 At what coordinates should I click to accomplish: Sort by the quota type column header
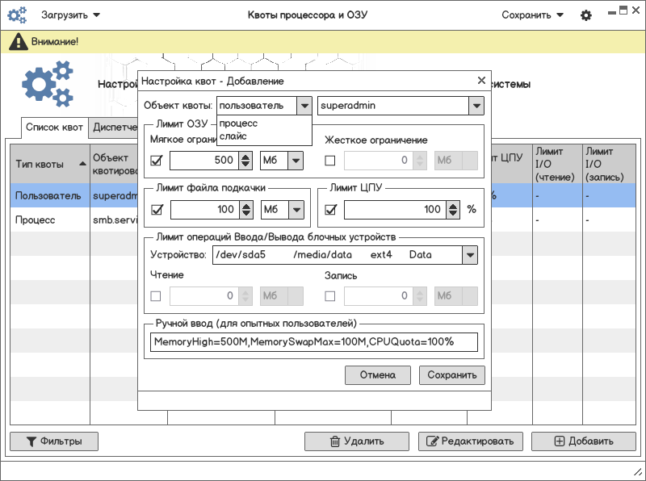[48, 164]
